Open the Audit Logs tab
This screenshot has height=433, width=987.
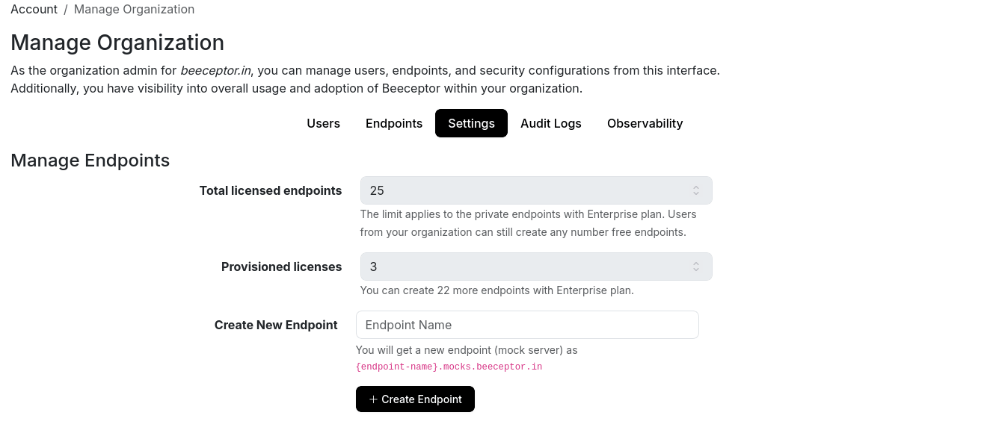pyautogui.click(x=551, y=123)
